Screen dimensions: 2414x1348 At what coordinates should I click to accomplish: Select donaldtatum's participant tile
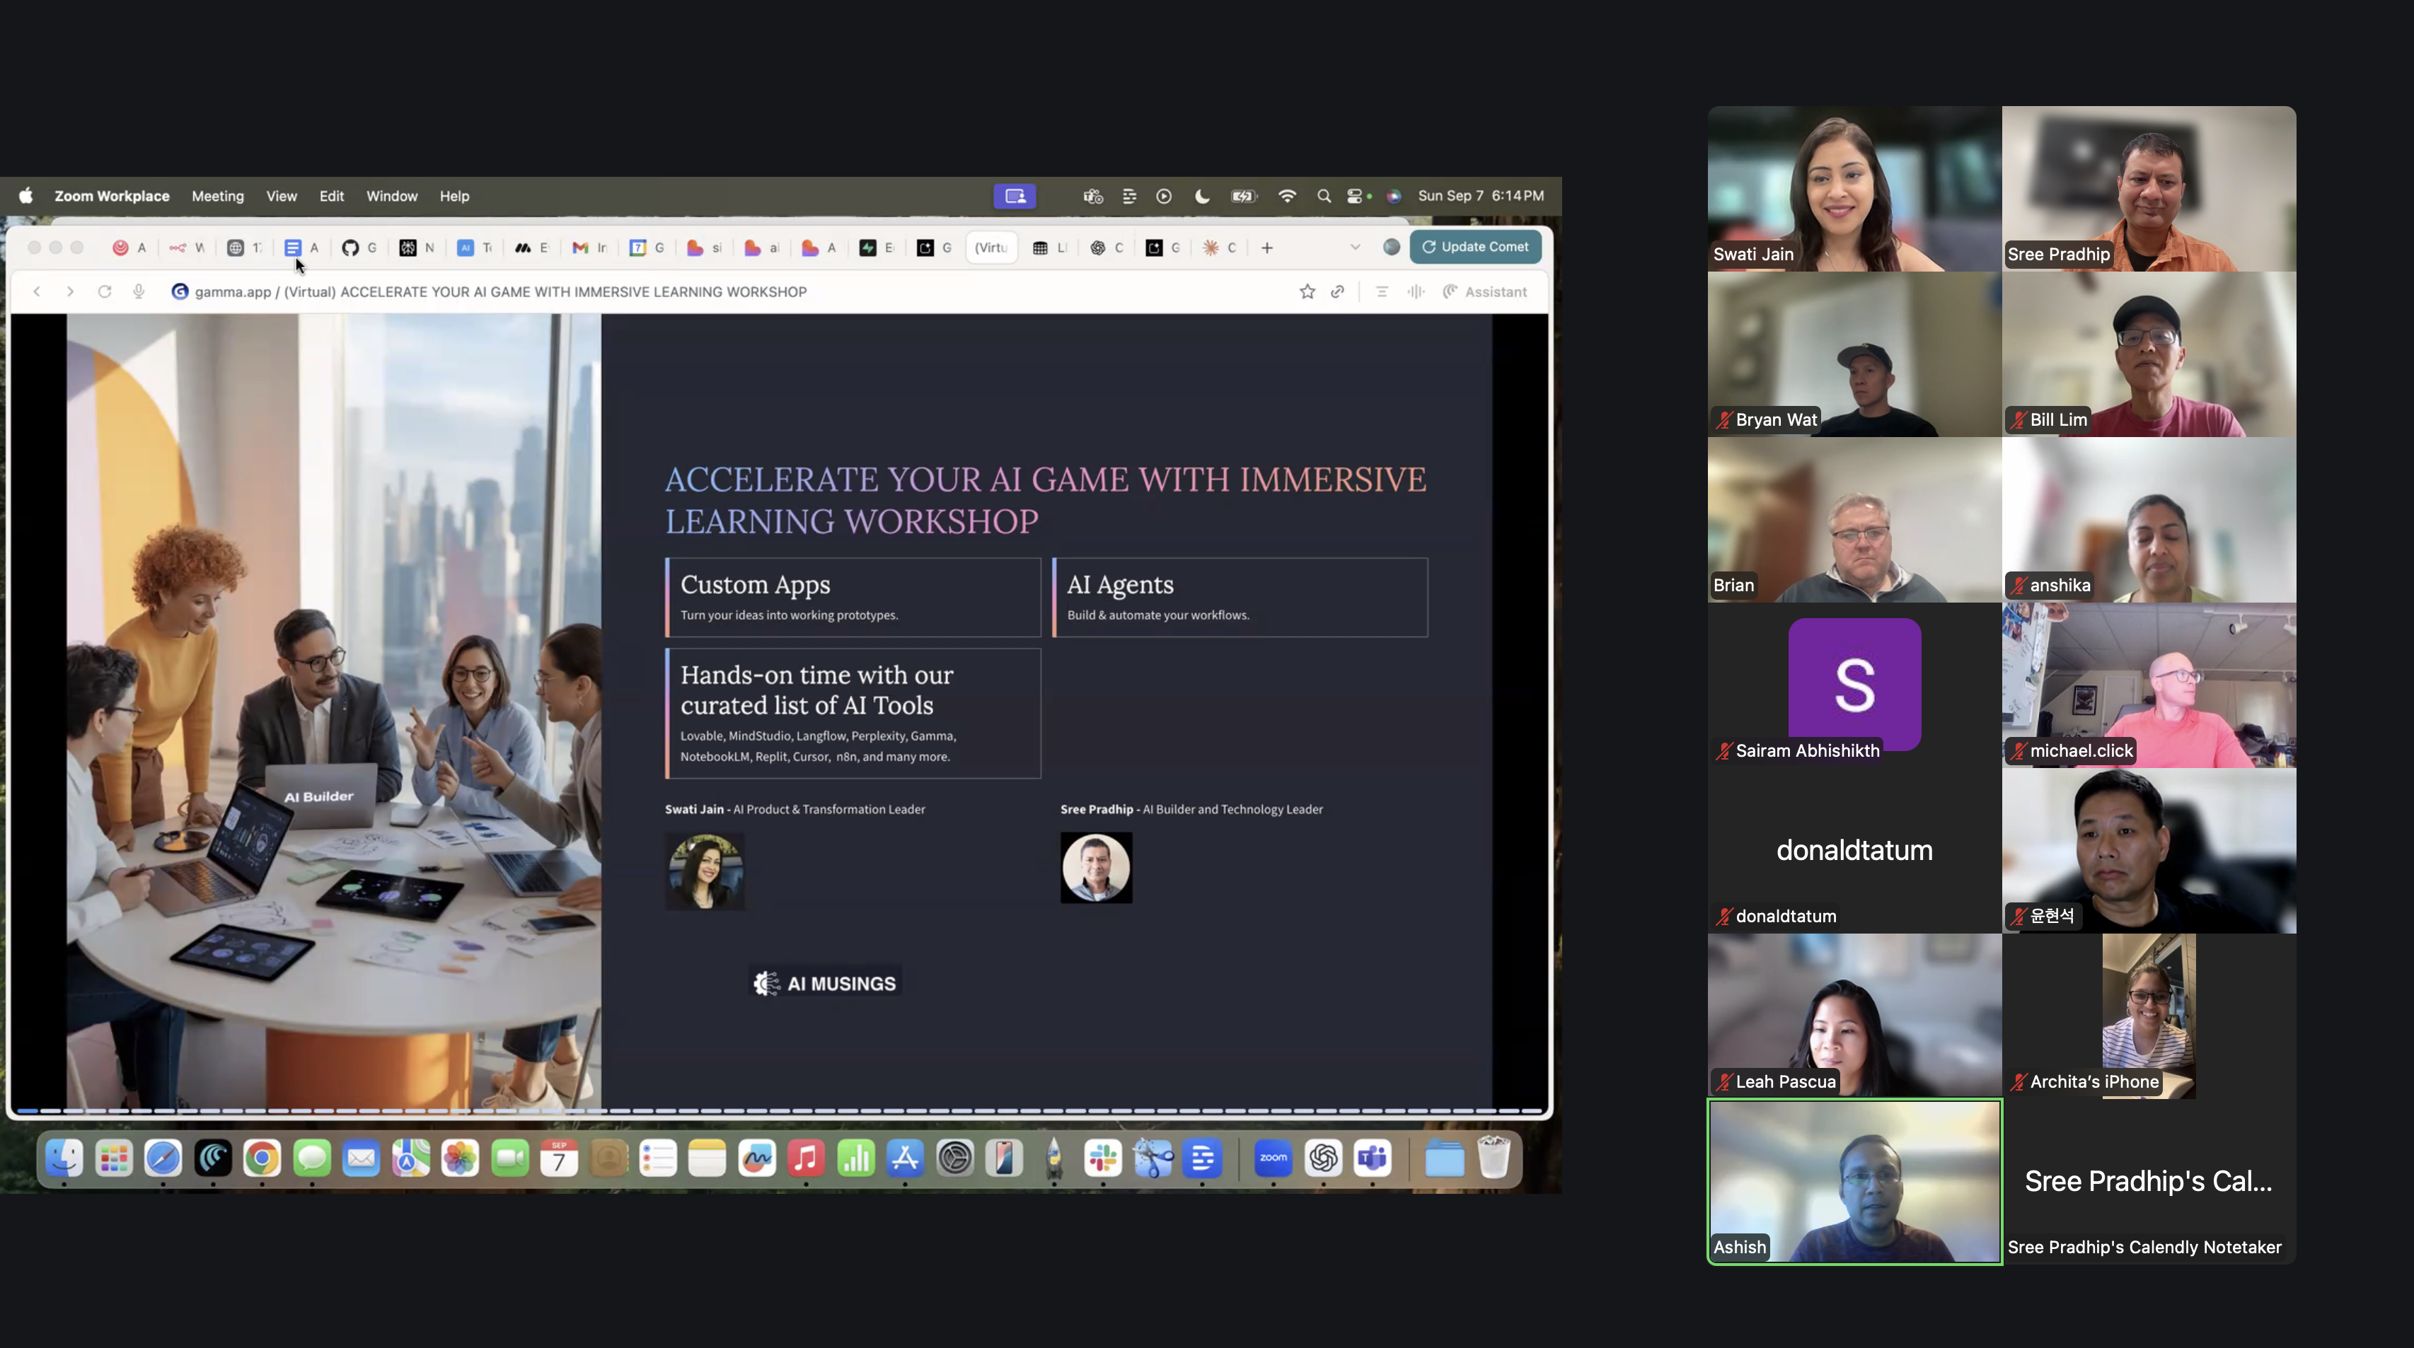coord(1854,851)
